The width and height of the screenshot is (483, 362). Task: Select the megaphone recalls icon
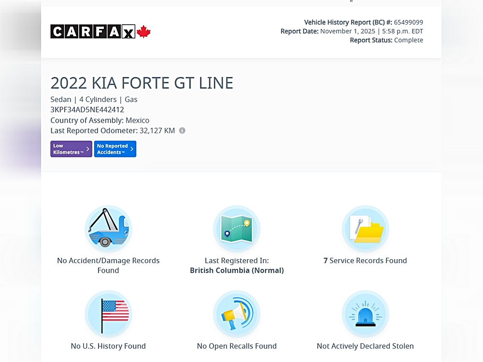(x=237, y=314)
